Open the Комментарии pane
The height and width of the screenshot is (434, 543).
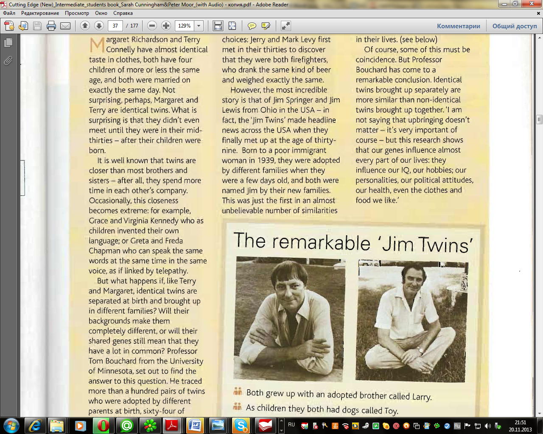click(x=459, y=26)
